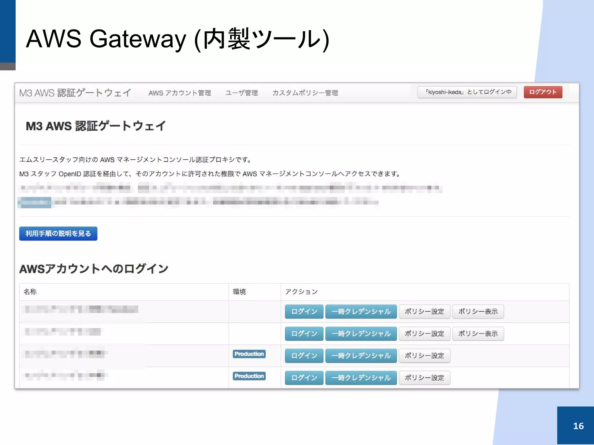Image resolution: width=594 pixels, height=445 pixels.
Task: Click 一時クレデンシャル in the second account row
Action: (x=361, y=334)
